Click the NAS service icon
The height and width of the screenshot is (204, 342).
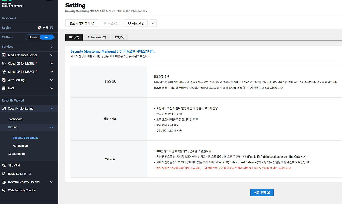4,88
